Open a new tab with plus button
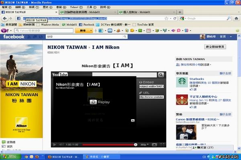The image size is (241, 160). pos(180,12)
